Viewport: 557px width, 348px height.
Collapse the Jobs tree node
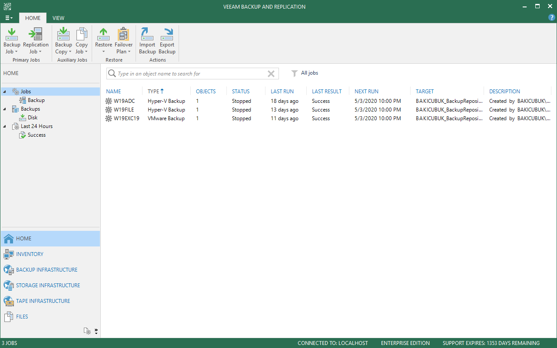click(4, 92)
